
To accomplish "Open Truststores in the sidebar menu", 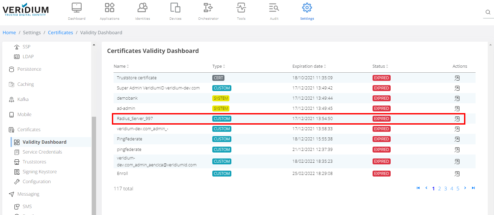I will point(34,162).
